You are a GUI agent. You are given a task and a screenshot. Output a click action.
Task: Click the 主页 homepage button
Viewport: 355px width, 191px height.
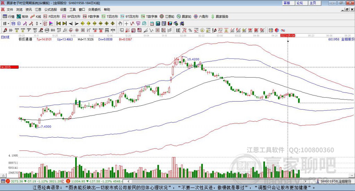point(315,3)
